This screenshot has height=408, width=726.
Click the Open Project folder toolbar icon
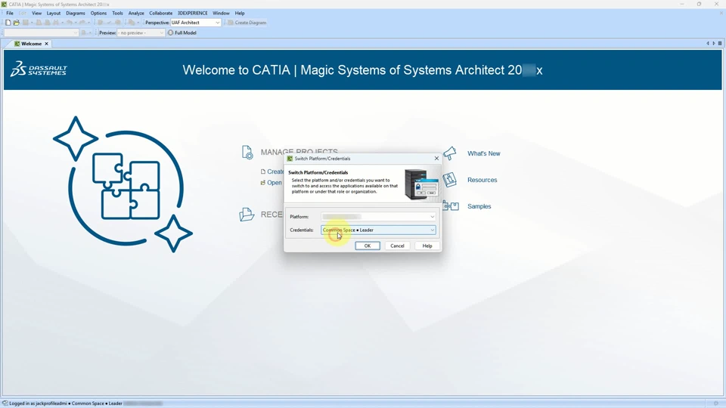pyautogui.click(x=16, y=23)
